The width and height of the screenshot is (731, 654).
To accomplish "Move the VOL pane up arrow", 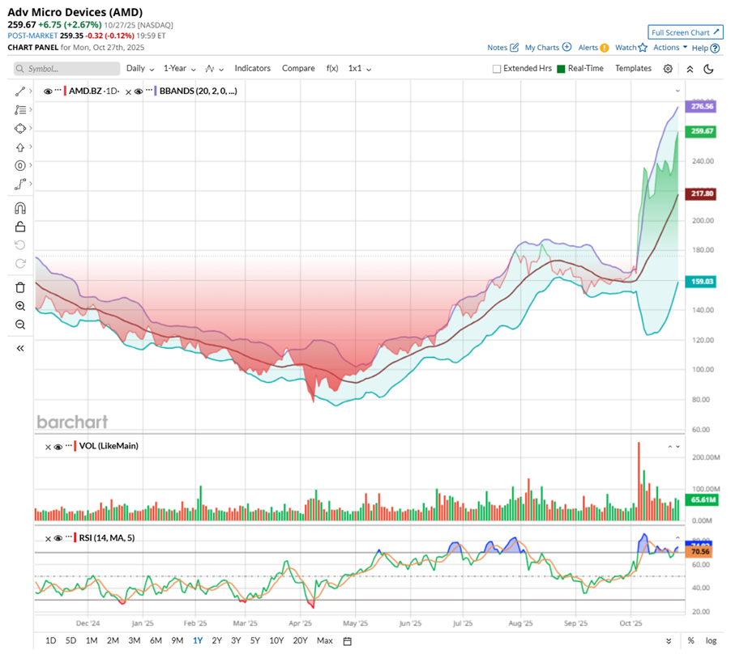I will (x=670, y=447).
